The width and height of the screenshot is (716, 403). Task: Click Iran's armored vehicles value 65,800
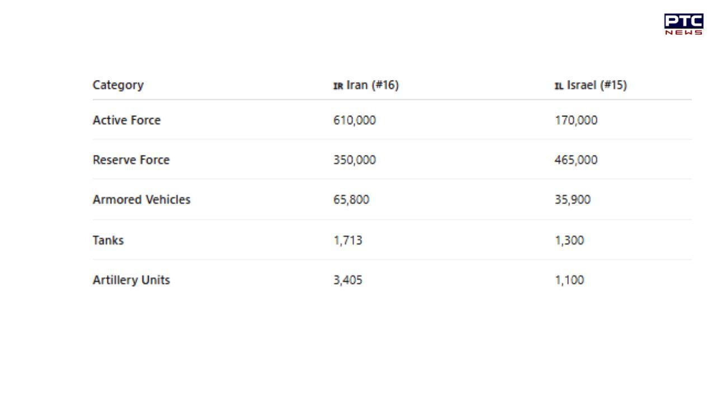pos(351,200)
